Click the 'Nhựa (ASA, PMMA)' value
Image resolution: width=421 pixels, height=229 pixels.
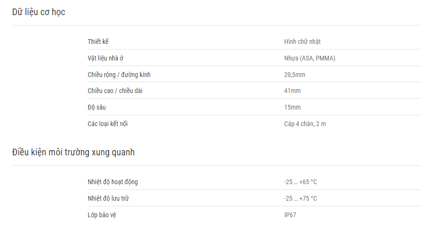309,58
